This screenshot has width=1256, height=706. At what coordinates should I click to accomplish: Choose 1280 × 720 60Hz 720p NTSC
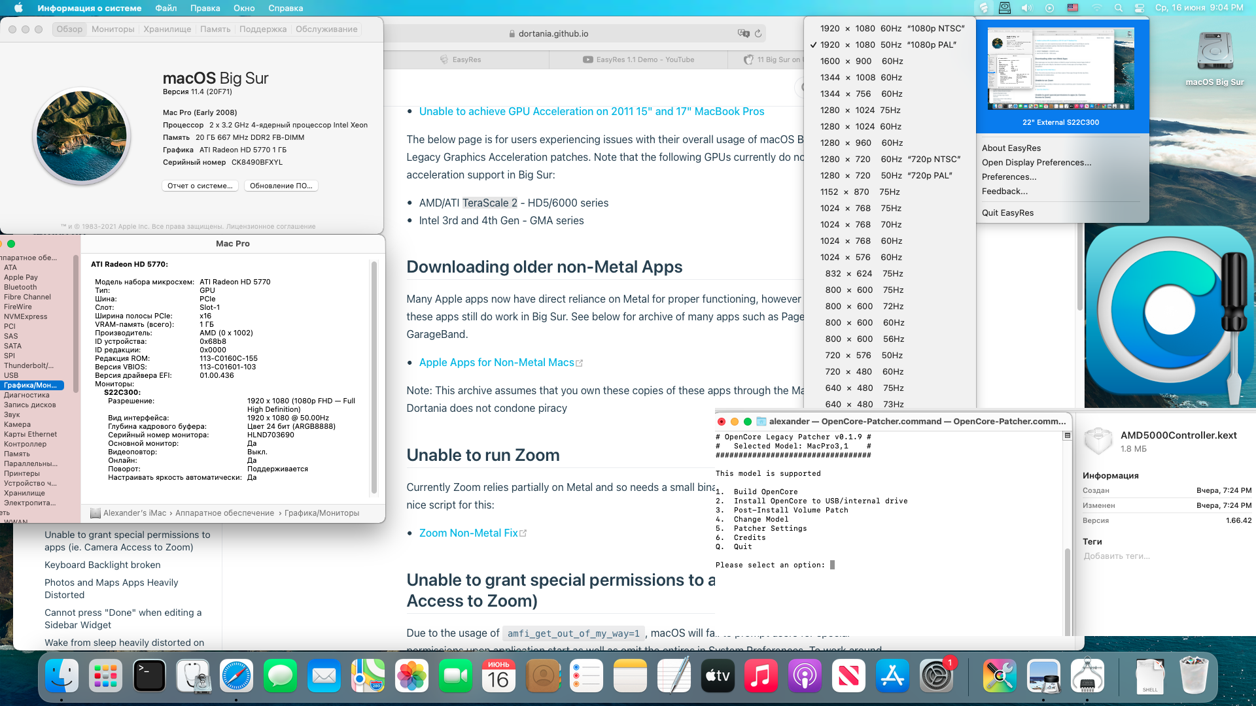[890, 159]
